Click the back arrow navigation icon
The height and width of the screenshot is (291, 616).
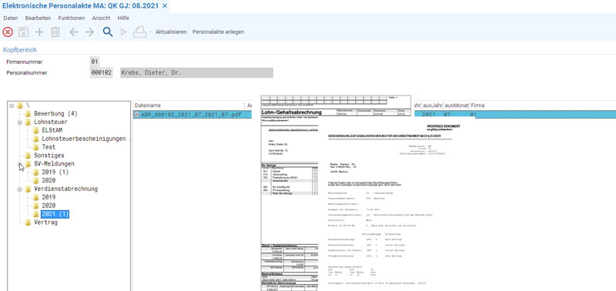74,32
